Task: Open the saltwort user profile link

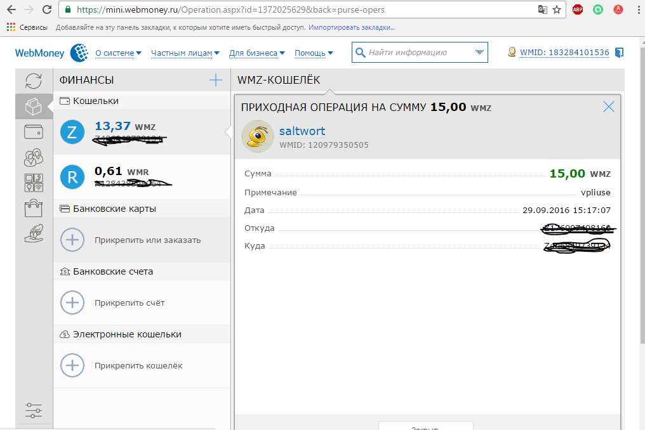Action: pos(302,131)
